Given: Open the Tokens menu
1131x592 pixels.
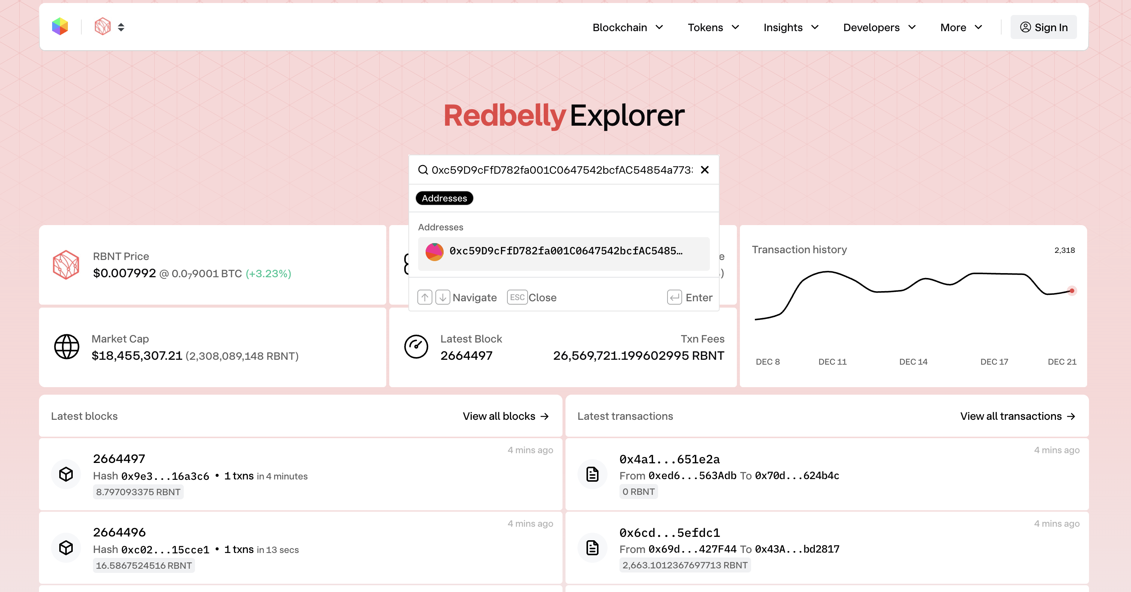Looking at the screenshot, I should 713,27.
